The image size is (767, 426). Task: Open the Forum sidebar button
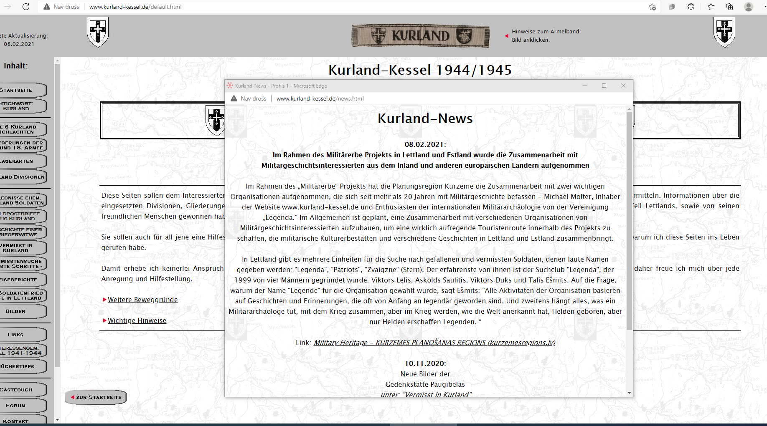point(23,406)
